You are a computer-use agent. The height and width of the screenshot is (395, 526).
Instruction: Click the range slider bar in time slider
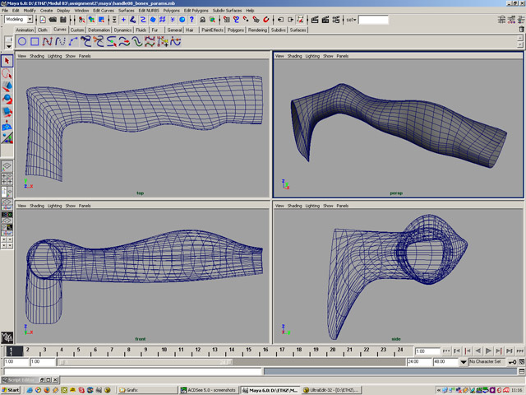pyautogui.click(x=145, y=362)
